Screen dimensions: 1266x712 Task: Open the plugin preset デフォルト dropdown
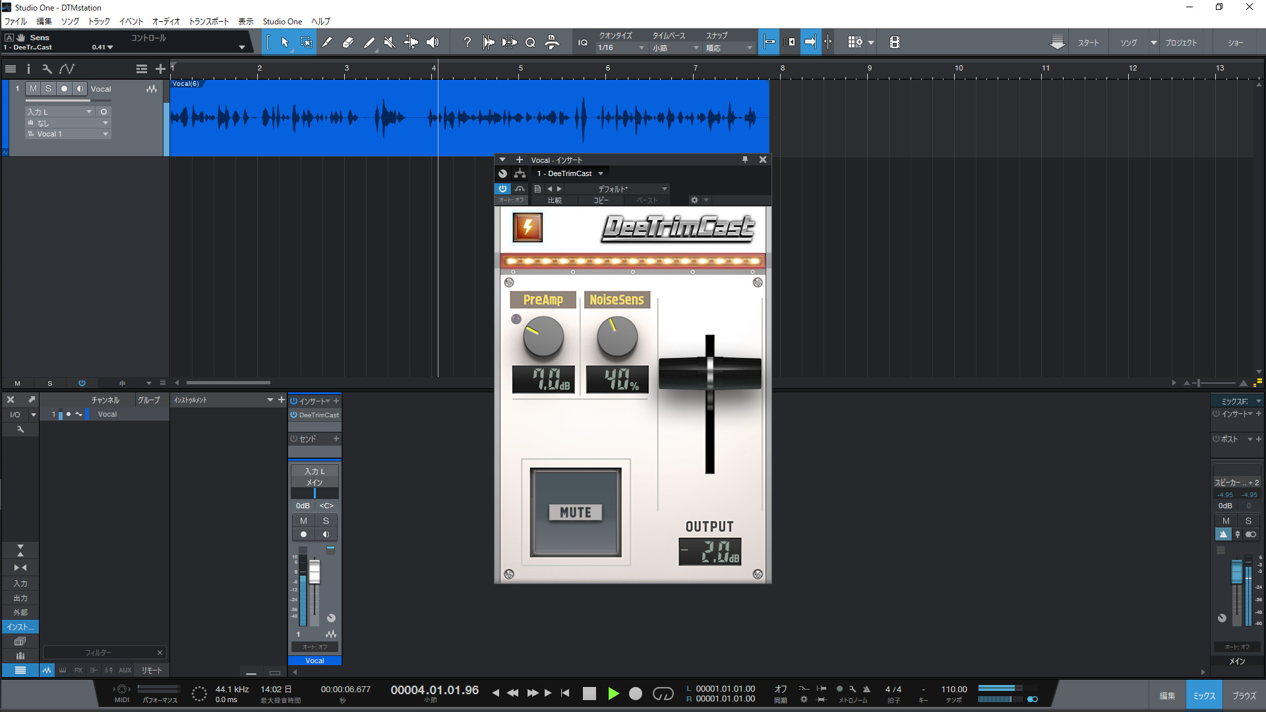coord(618,189)
